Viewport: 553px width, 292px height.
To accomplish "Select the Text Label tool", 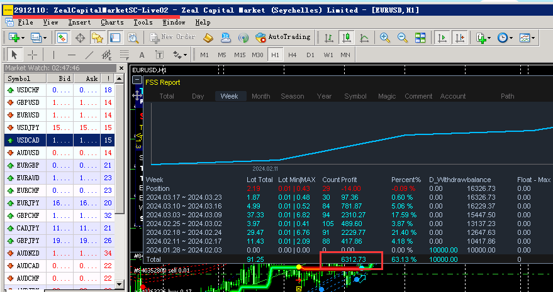I will pos(159,55).
